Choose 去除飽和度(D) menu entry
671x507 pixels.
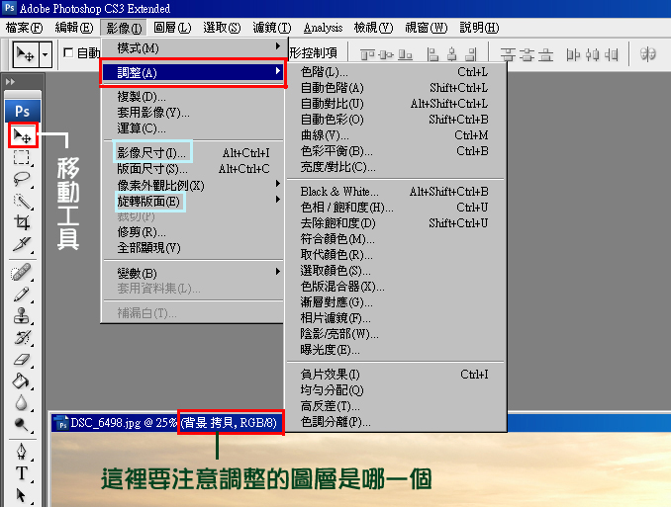click(x=396, y=222)
